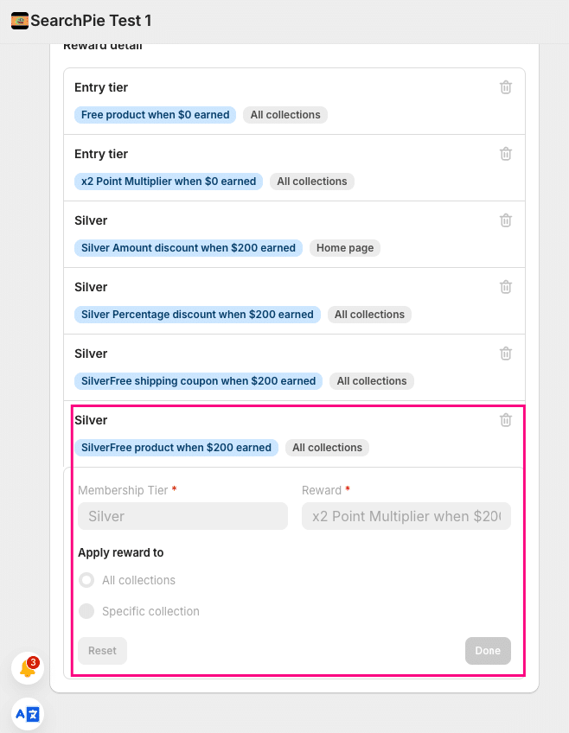Image resolution: width=569 pixels, height=733 pixels.
Task: Delete the x2 Point Multiplier Entry tier reward
Action: [x=506, y=154]
